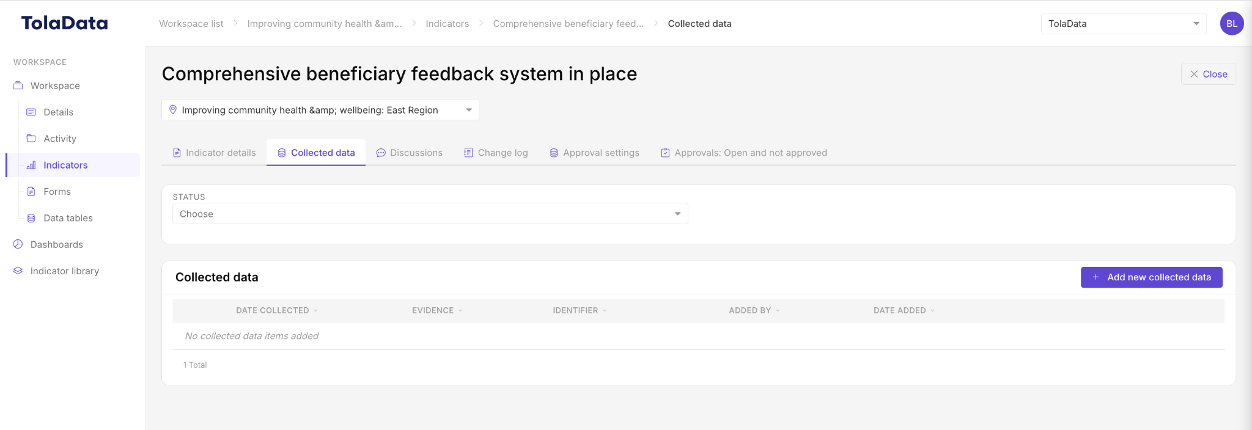Click the location pin icon in region selector

[x=173, y=110]
